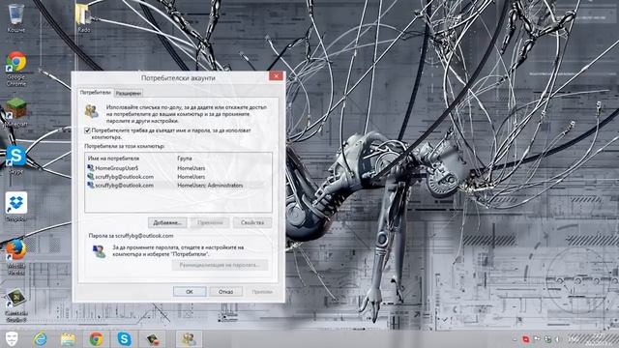Switch to the Разширени tab
This screenshot has width=619, height=348.
pyautogui.click(x=129, y=93)
